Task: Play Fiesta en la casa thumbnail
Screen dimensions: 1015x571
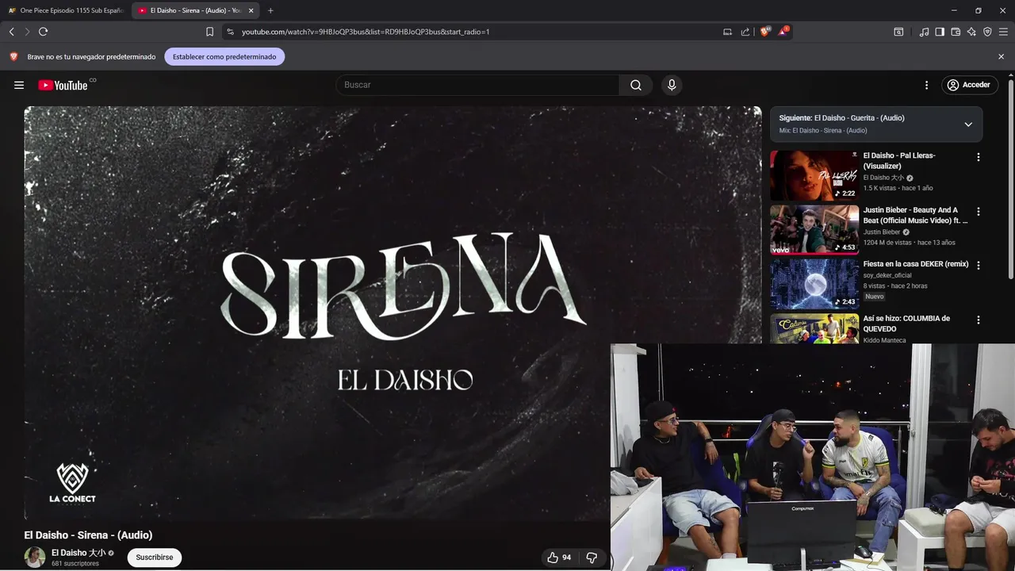Action: (x=814, y=284)
